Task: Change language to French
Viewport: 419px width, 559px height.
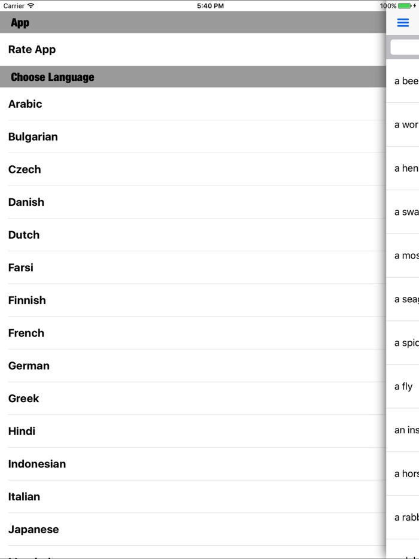Action: pyautogui.click(x=26, y=333)
